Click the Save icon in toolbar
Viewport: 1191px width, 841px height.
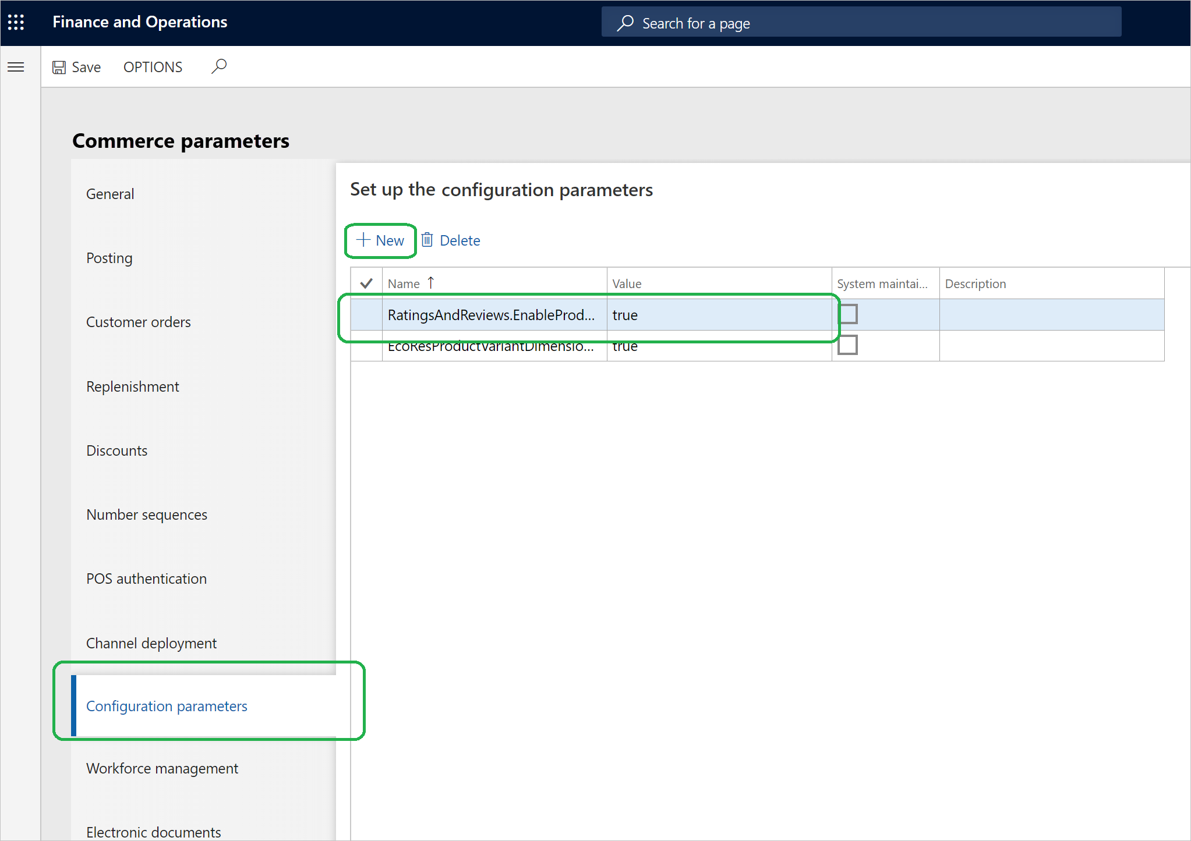59,66
